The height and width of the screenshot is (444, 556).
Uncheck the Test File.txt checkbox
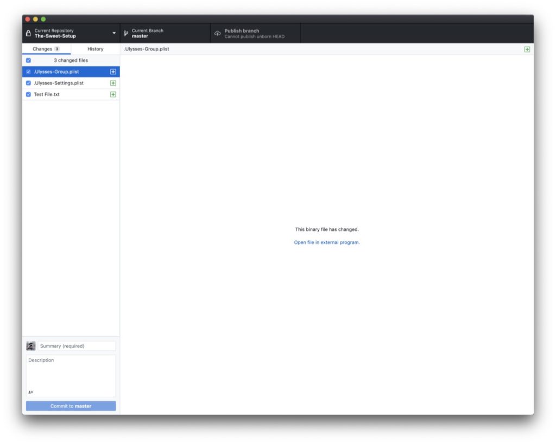tap(28, 94)
